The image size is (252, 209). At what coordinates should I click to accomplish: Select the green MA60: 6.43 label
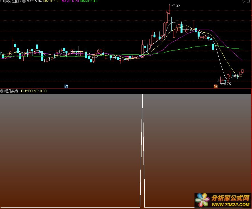[89, 1]
